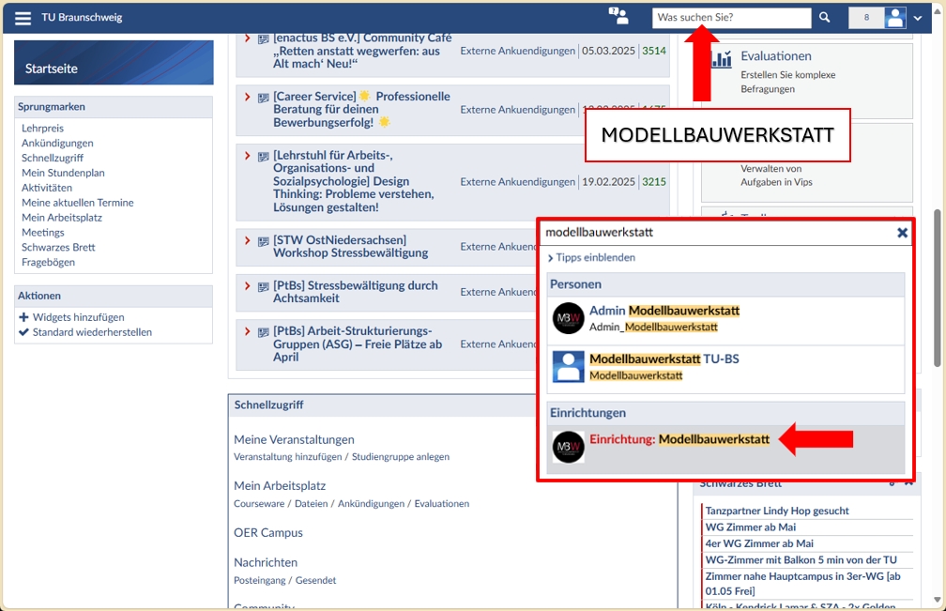
Task: Click checkmark icon for Standard wiederherstellen
Action: 23,332
